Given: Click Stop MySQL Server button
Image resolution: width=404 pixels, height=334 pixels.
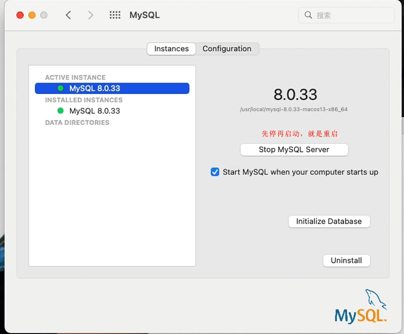Looking at the screenshot, I should pos(294,150).
